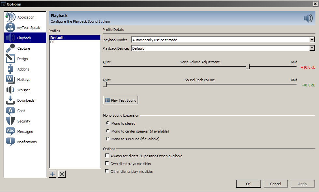Go to Hotkeys page label
The height and width of the screenshot is (192, 319).
23,80
